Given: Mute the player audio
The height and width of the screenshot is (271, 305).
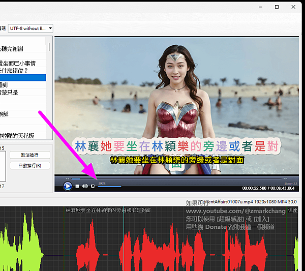Looking at the screenshot, I should coord(85,186).
